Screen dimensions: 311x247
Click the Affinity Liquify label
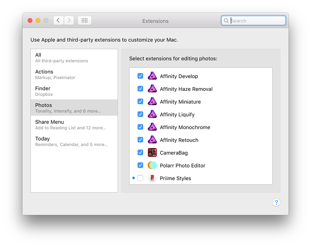pos(177,114)
